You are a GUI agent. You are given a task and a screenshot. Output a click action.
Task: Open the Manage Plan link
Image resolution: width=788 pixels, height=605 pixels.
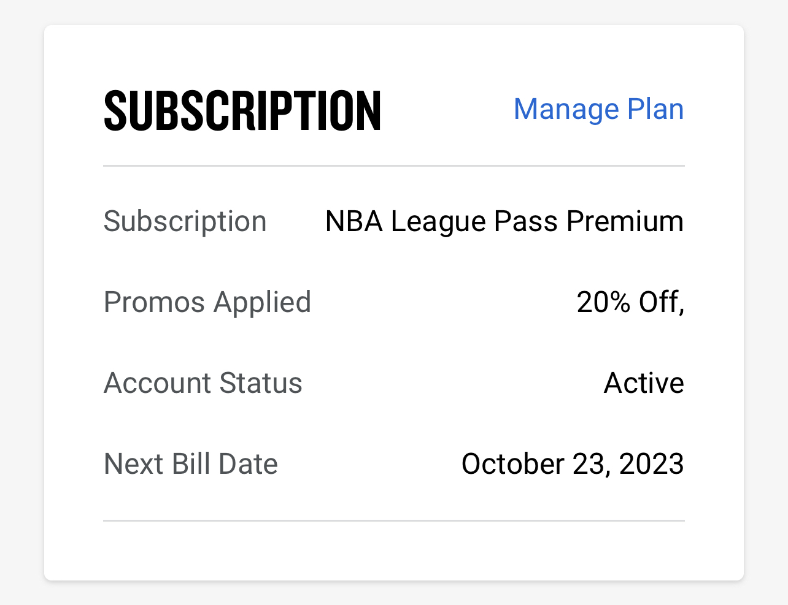click(598, 110)
